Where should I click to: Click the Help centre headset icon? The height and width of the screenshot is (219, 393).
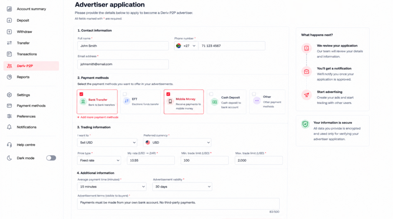[x=9, y=145]
